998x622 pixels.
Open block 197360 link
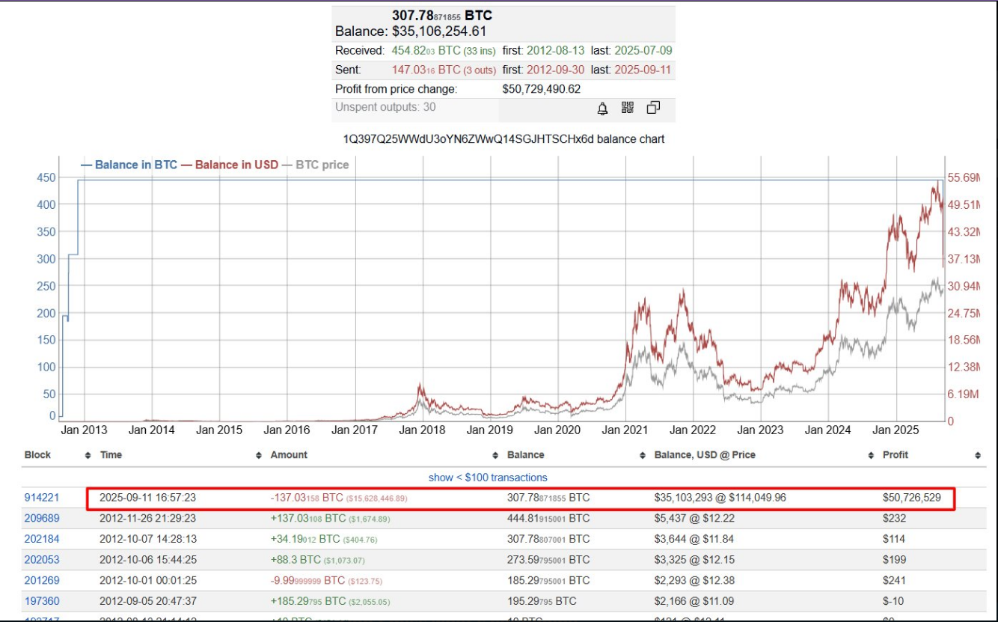coord(42,602)
